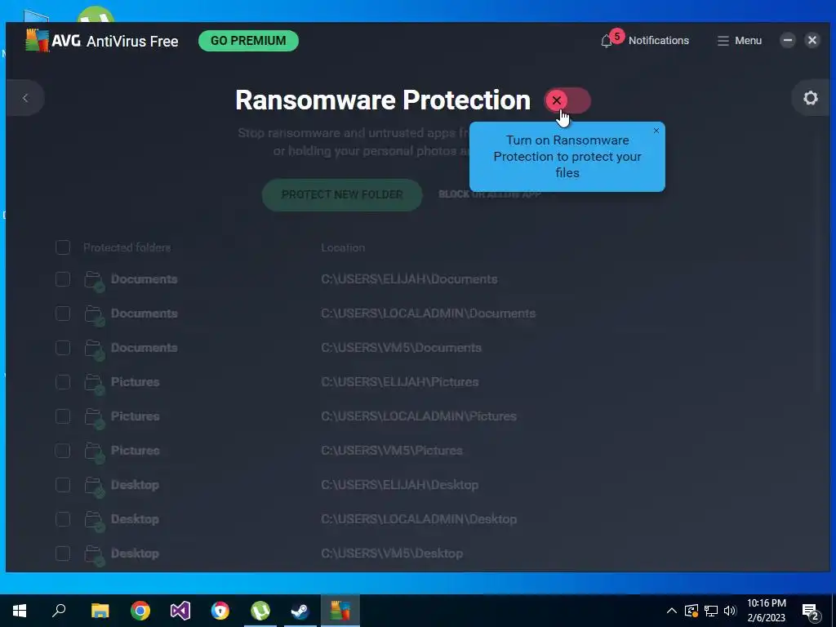Open File Explorer from taskbar
Image resolution: width=836 pixels, height=627 pixels.
click(100, 611)
